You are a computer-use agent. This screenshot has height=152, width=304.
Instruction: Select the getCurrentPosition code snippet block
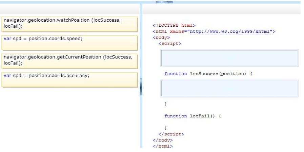pos(69,61)
